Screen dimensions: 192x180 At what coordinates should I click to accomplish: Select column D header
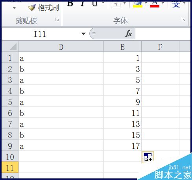pyautogui.click(x=61, y=47)
